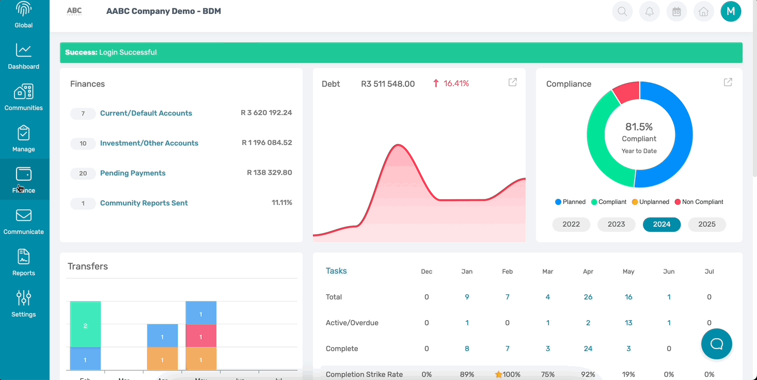
Task: Toggle the Non Compliant legend entry
Action: coord(699,202)
